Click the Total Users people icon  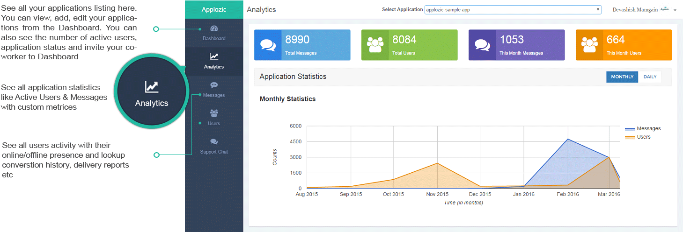375,45
